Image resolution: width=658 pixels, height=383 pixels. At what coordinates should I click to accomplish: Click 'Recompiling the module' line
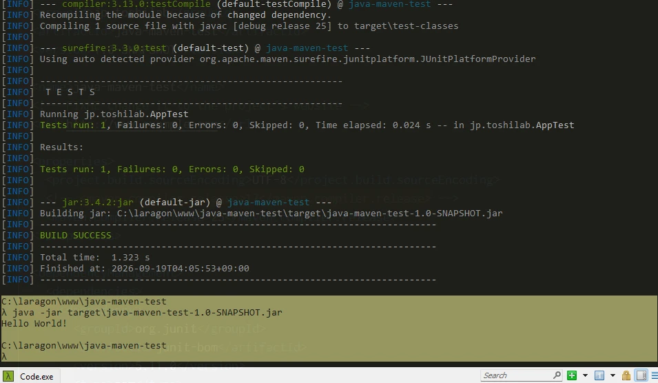pos(185,15)
